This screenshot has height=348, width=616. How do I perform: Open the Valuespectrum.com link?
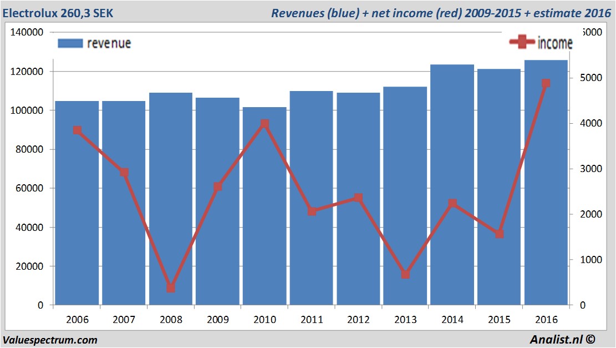tap(50, 340)
